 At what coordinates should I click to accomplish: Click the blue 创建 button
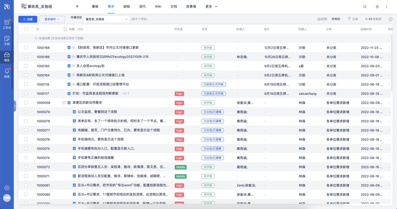tap(28, 19)
